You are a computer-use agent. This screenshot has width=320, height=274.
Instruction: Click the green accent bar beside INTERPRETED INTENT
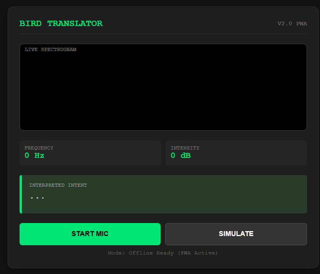(x=20, y=194)
